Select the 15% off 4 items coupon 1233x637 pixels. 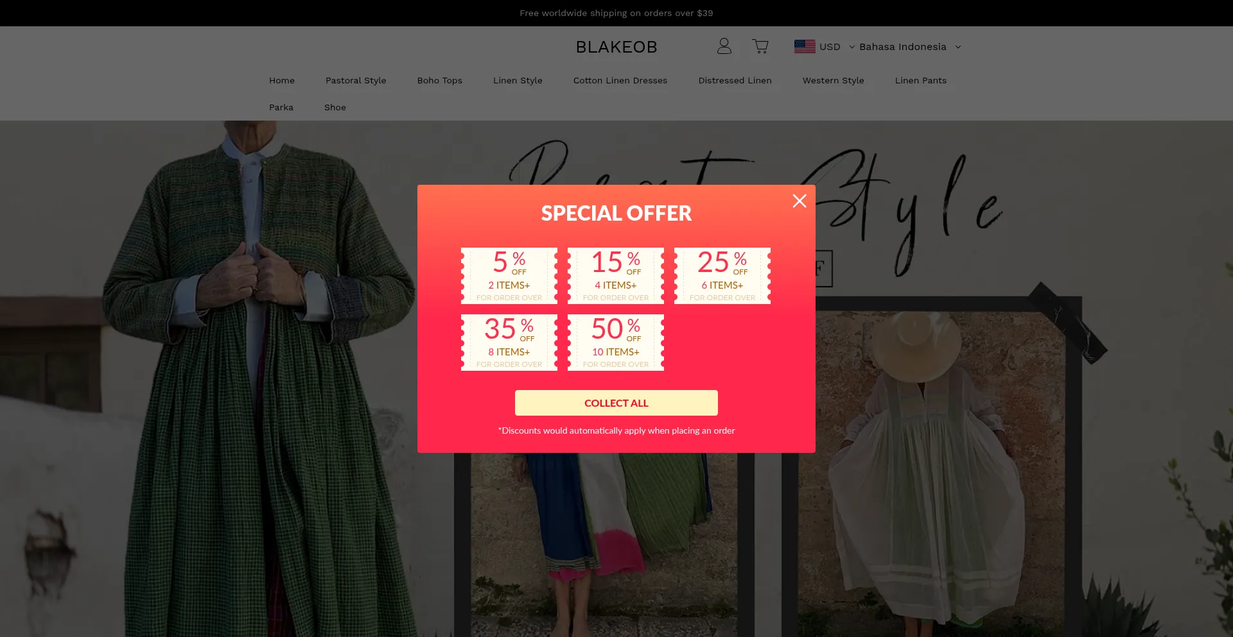click(616, 276)
